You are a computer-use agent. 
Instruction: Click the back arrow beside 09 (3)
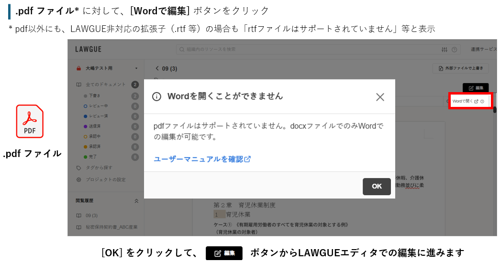157,69
